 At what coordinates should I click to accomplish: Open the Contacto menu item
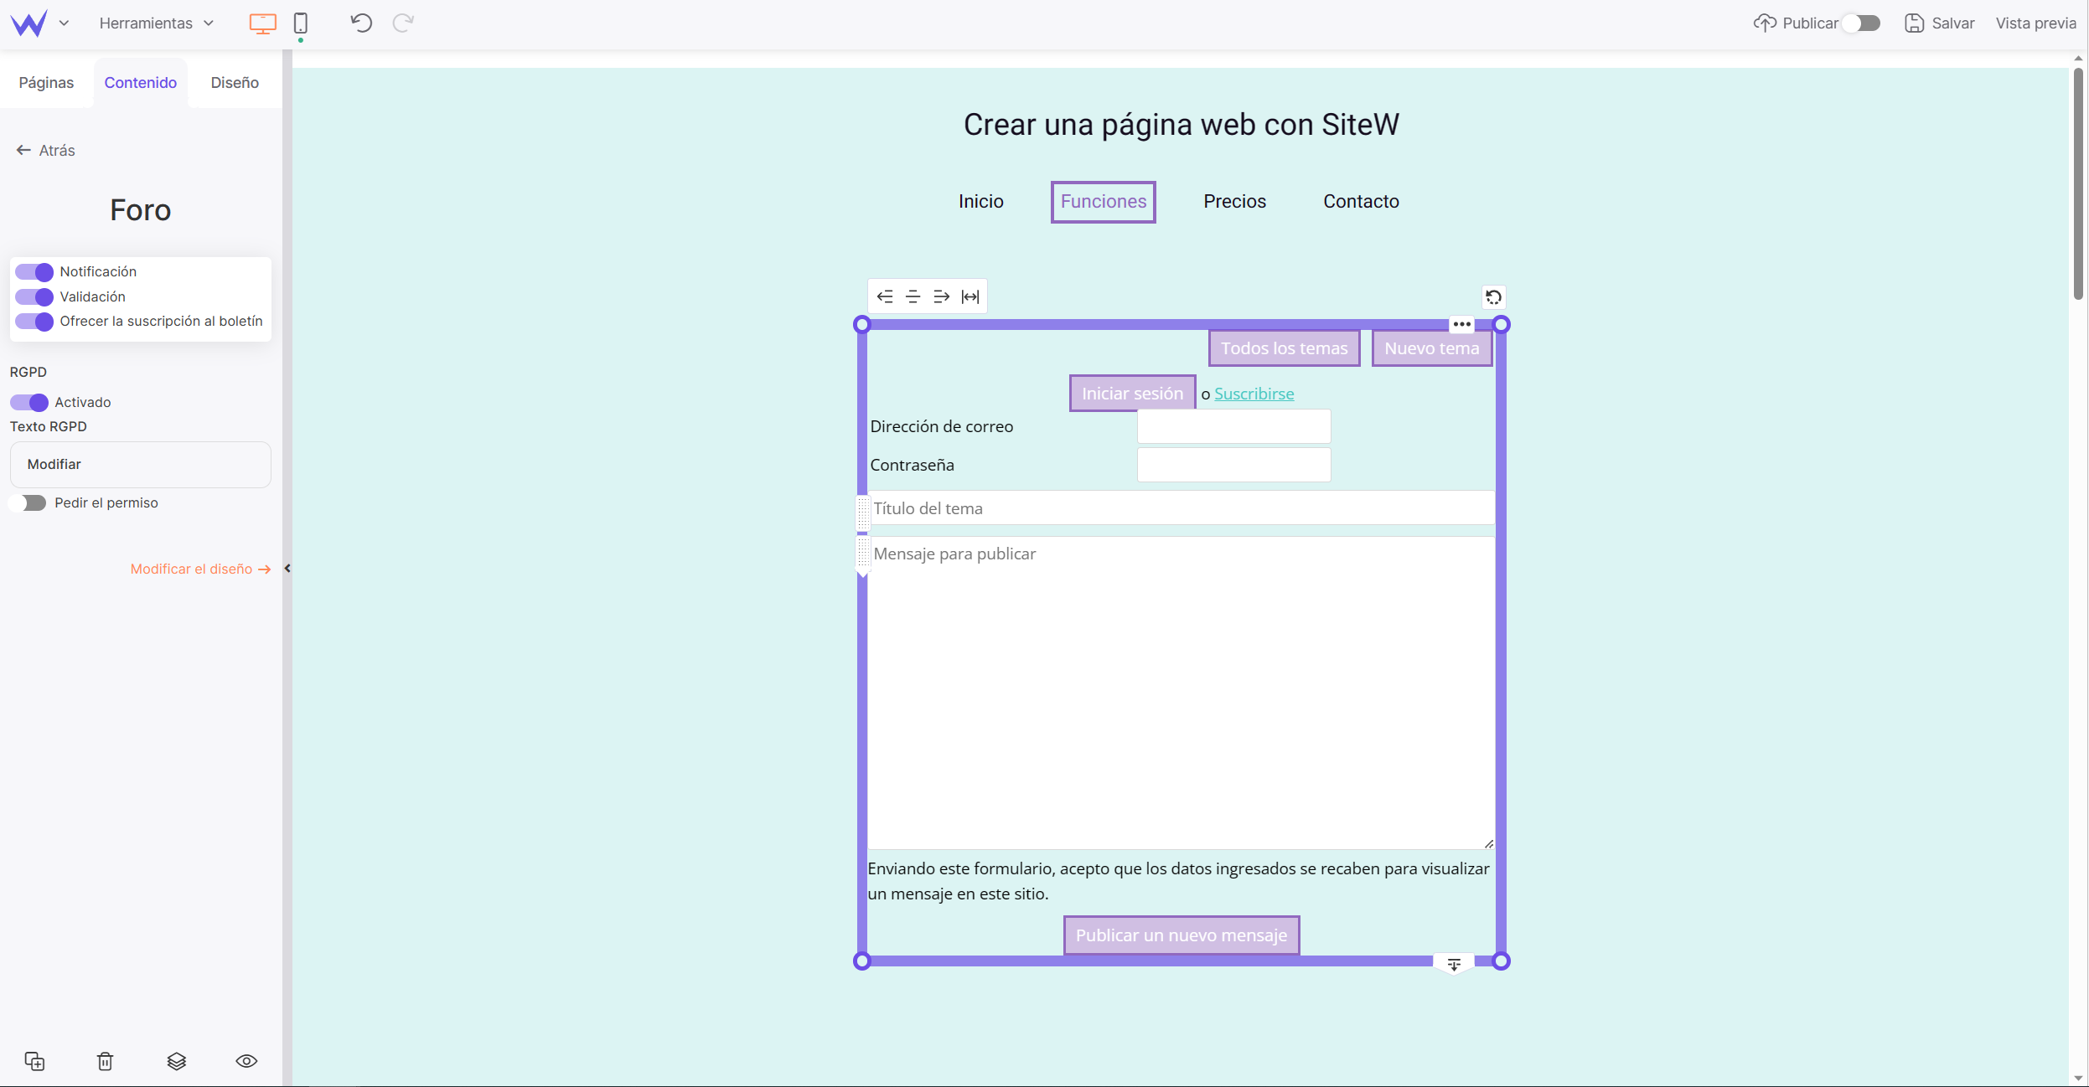pyautogui.click(x=1361, y=201)
